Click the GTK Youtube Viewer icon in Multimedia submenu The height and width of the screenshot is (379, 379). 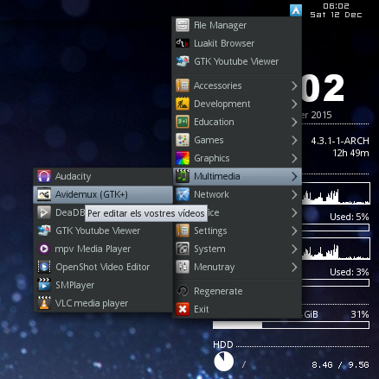pyautogui.click(x=44, y=231)
